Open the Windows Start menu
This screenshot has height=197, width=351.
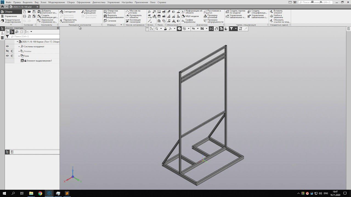click(x=4, y=193)
